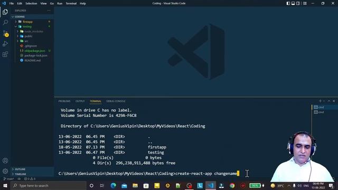Open the Manage gear menu
The image size is (338, 190).
click(5, 171)
